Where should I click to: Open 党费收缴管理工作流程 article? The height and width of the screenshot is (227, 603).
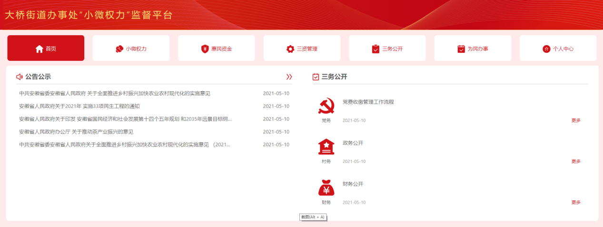368,102
